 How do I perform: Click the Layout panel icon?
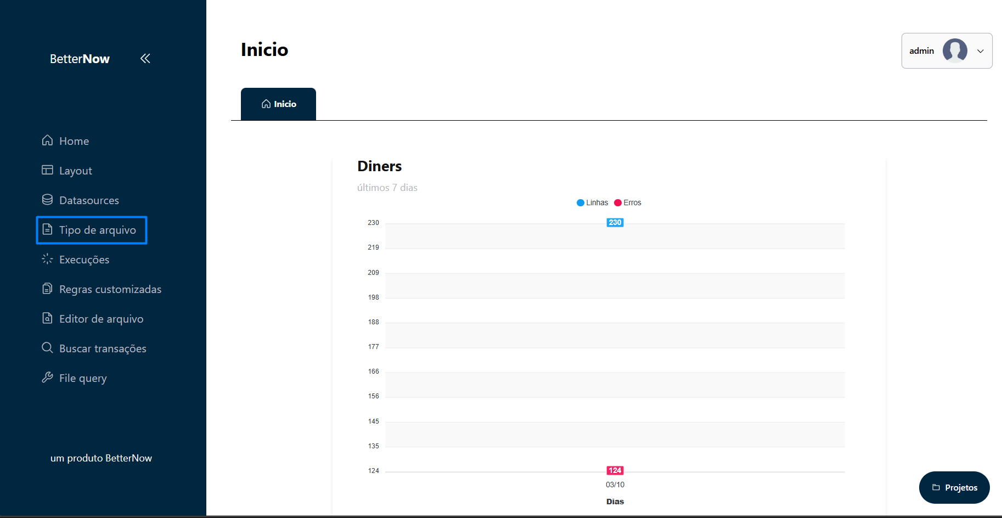tap(48, 170)
